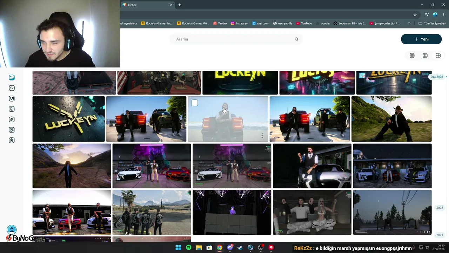Image resolution: width=449 pixels, height=253 pixels.
Task: Open Spotify from the taskbar
Action: pyautogui.click(x=189, y=247)
